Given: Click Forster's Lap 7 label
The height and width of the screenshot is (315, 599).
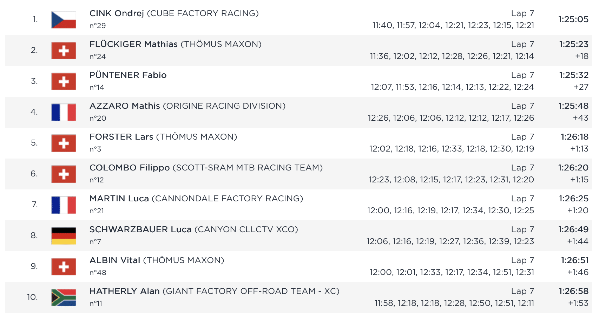Looking at the screenshot, I should point(522,137).
